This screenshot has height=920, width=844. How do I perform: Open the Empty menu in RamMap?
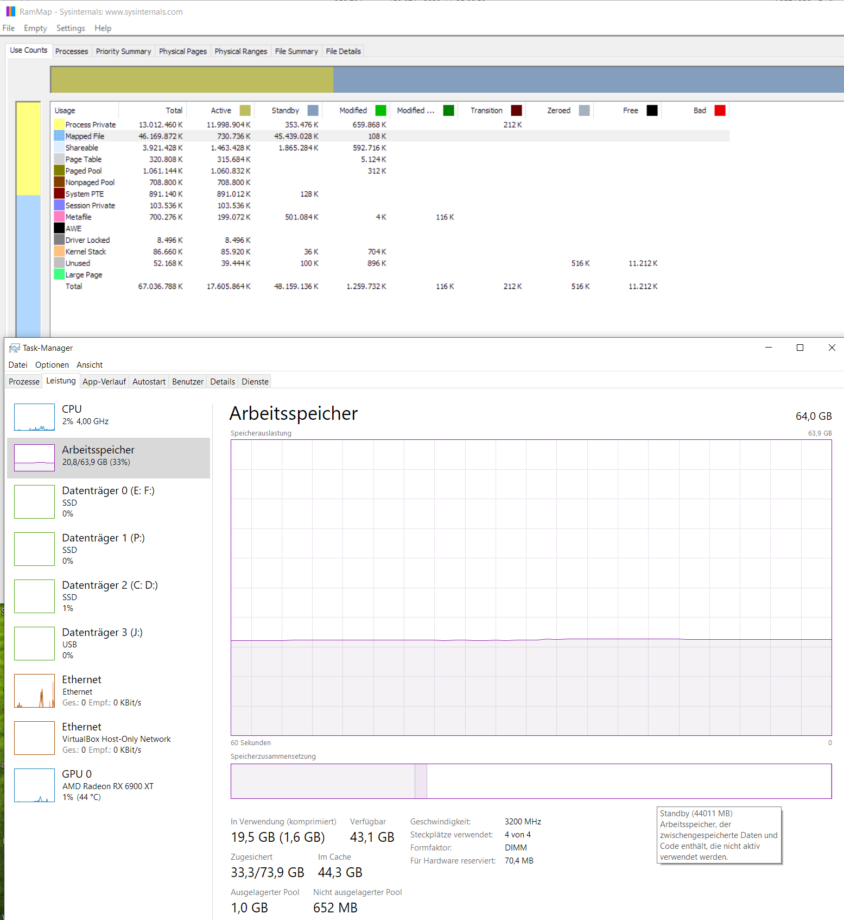point(35,28)
